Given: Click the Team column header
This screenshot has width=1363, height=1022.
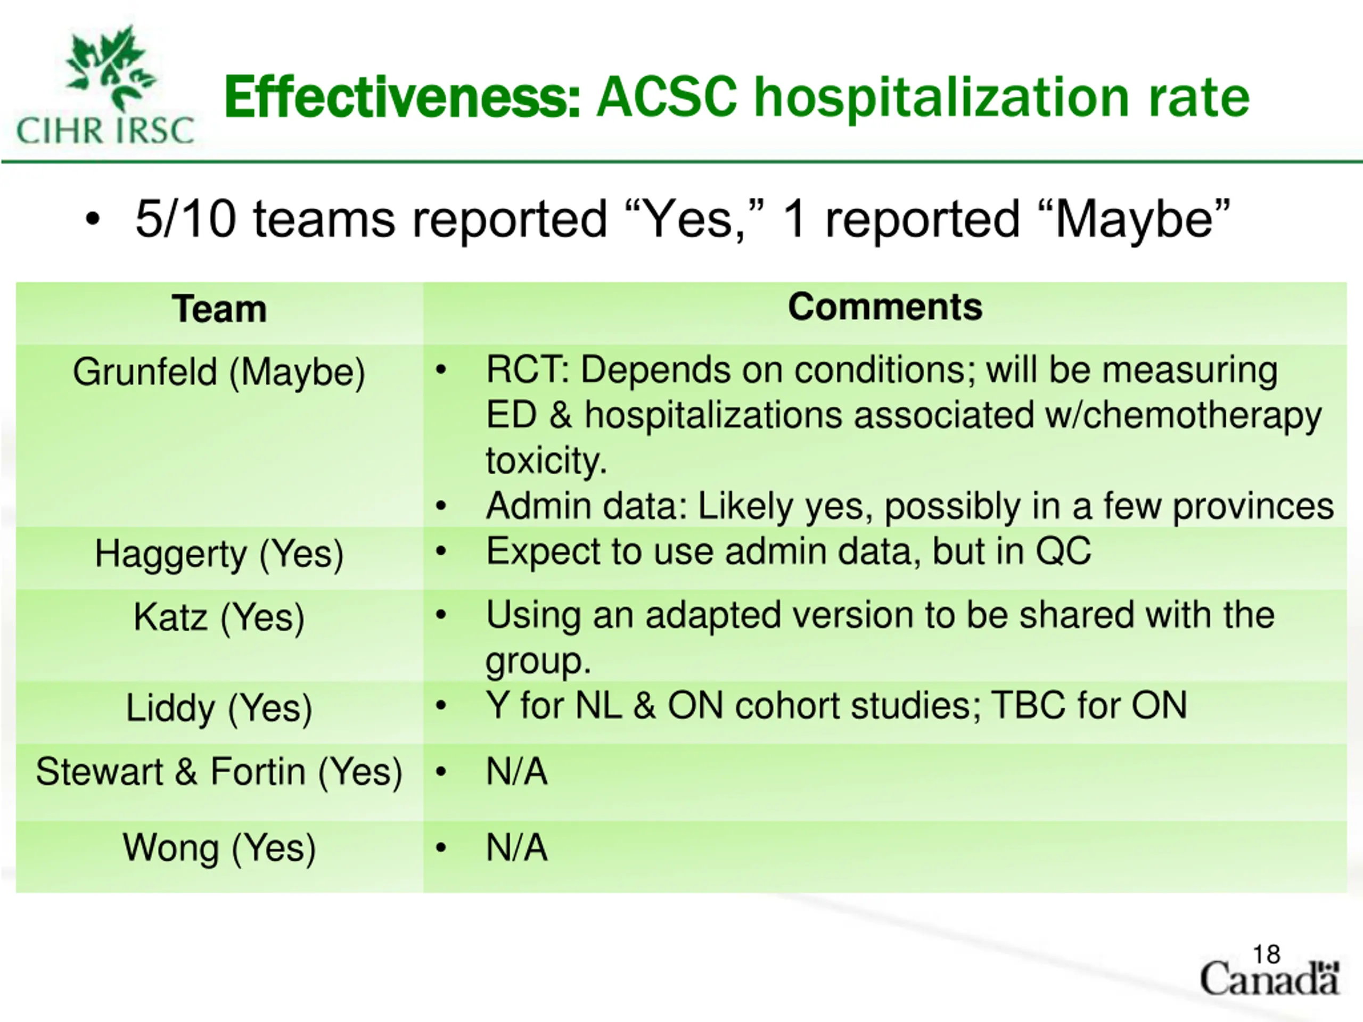Looking at the screenshot, I should point(219,309).
